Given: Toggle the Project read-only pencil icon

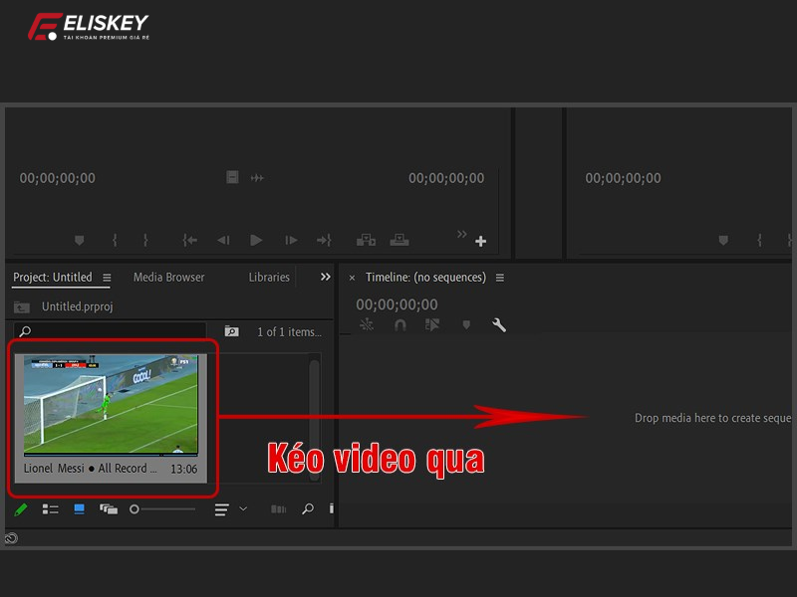Looking at the screenshot, I should [21, 509].
